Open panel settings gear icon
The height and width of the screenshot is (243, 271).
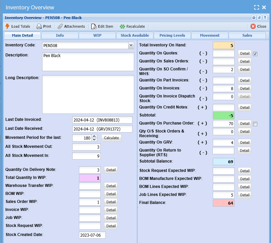tap(254, 18)
